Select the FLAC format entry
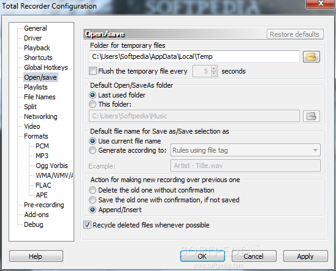336x271 pixels. tap(44, 185)
